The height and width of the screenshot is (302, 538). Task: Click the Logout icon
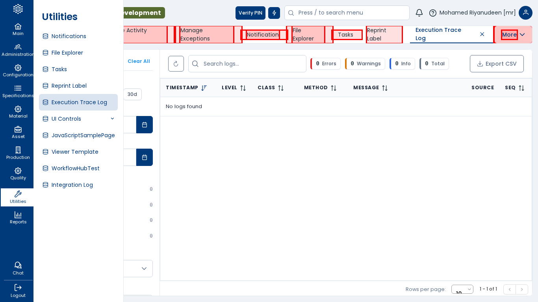(x=18, y=291)
